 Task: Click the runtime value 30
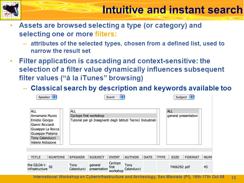50,167
